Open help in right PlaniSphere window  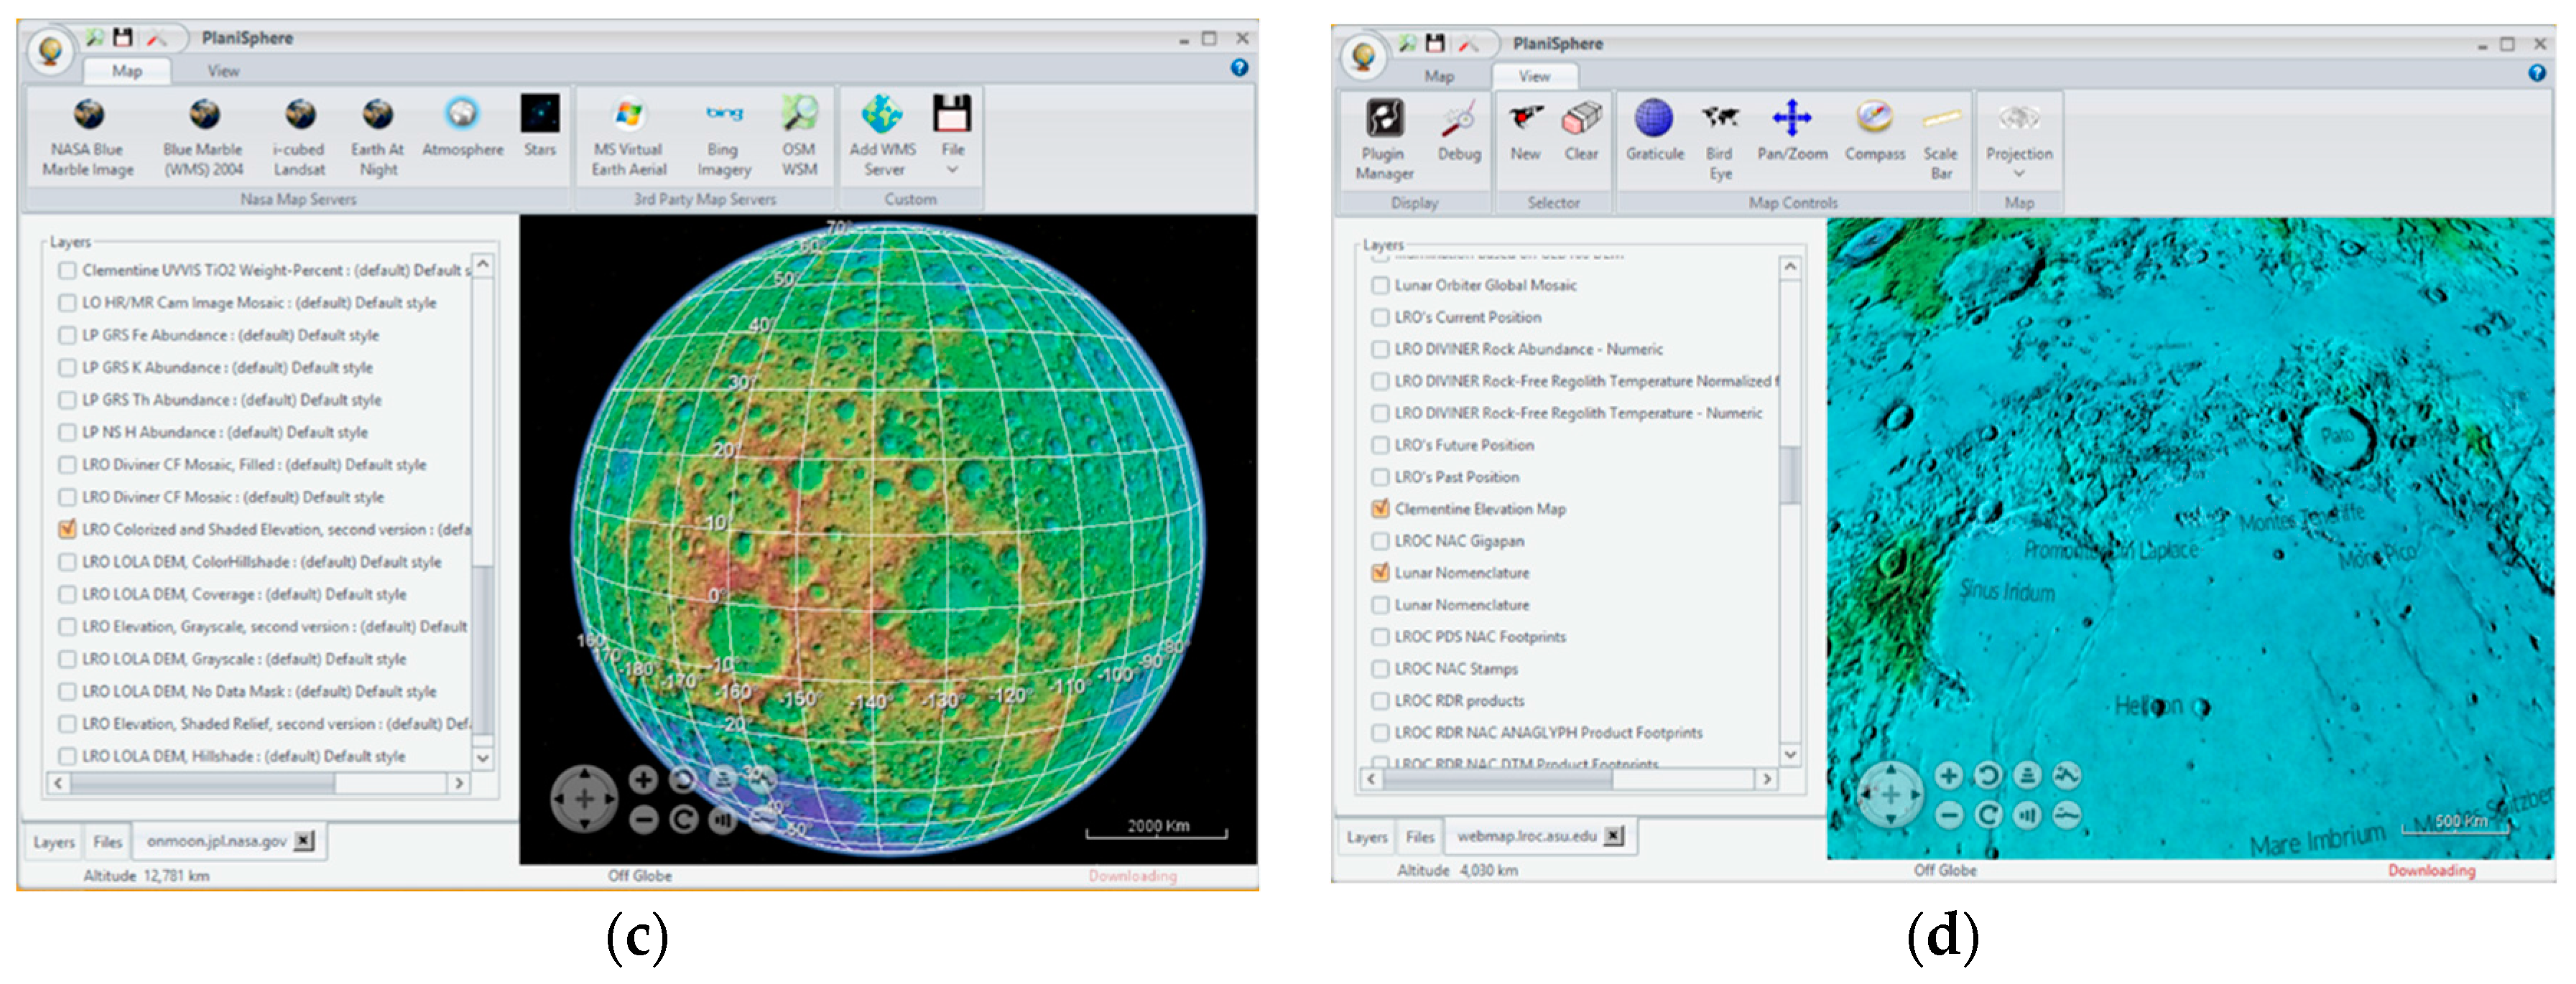click(2537, 73)
